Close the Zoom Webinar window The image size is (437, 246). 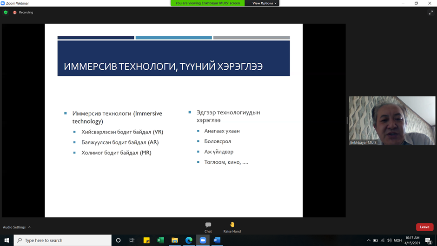(x=430, y=3)
